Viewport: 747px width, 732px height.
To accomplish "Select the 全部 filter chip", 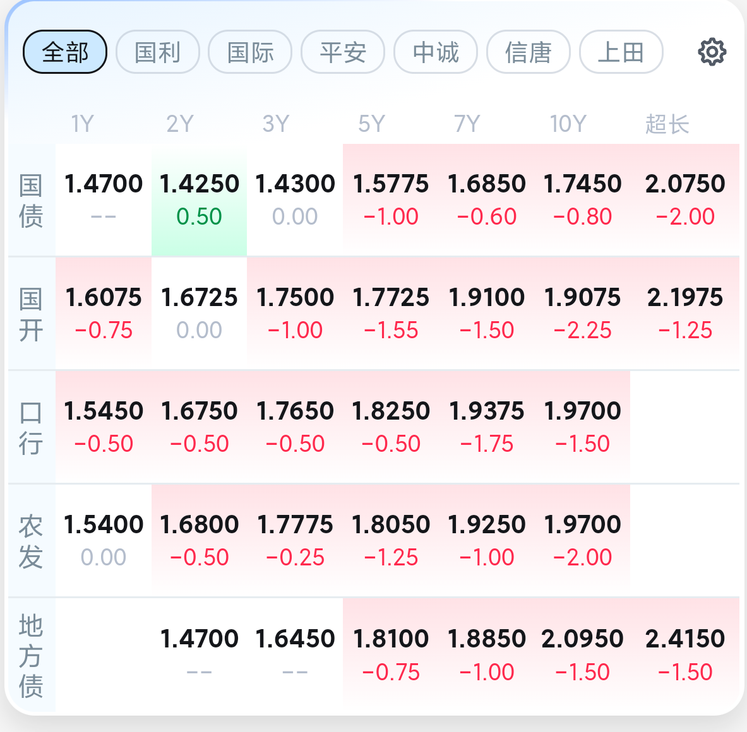I will tap(65, 52).
